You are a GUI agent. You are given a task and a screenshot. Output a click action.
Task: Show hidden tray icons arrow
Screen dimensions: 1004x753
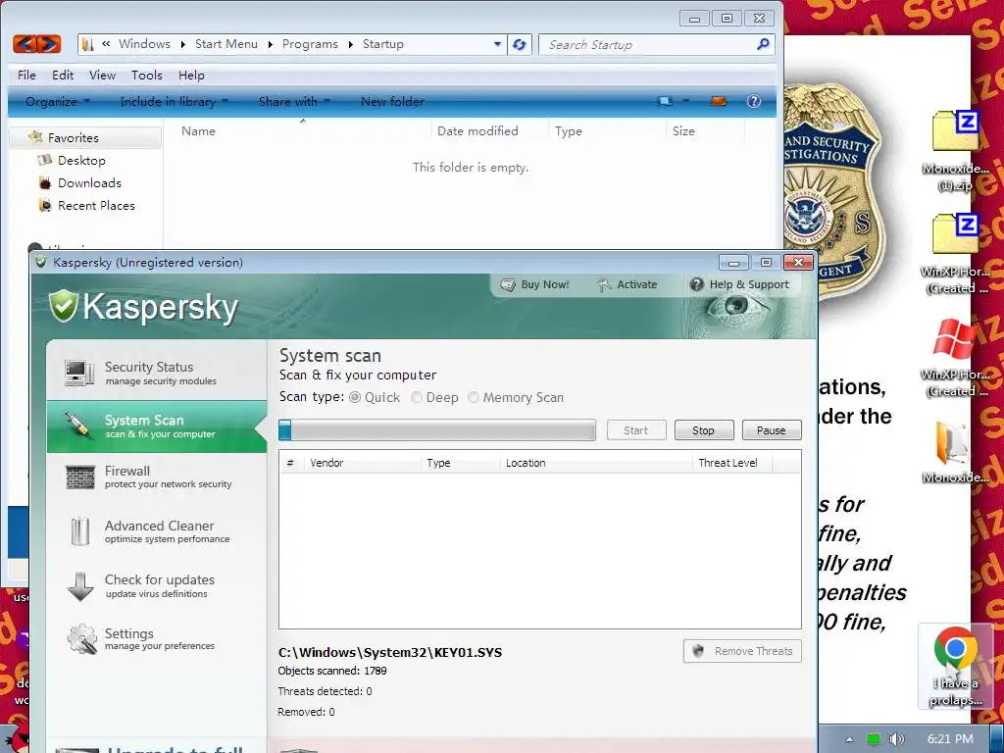point(849,739)
